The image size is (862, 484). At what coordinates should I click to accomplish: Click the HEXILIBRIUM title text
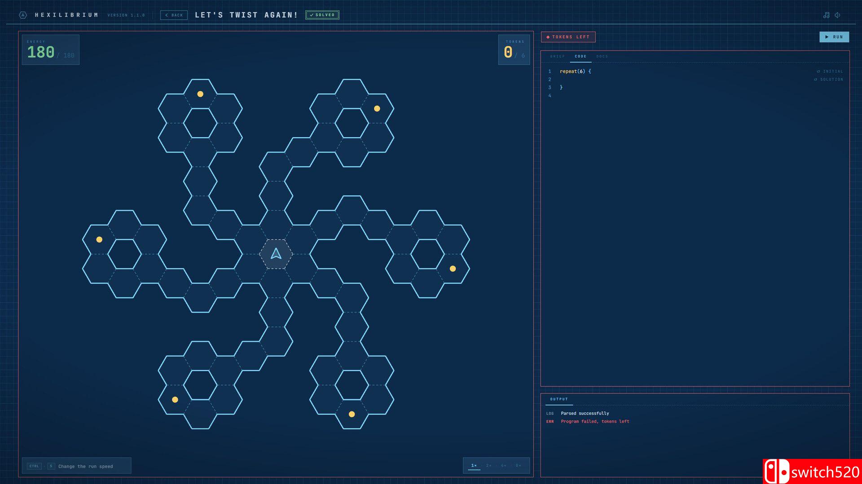pyautogui.click(x=66, y=15)
